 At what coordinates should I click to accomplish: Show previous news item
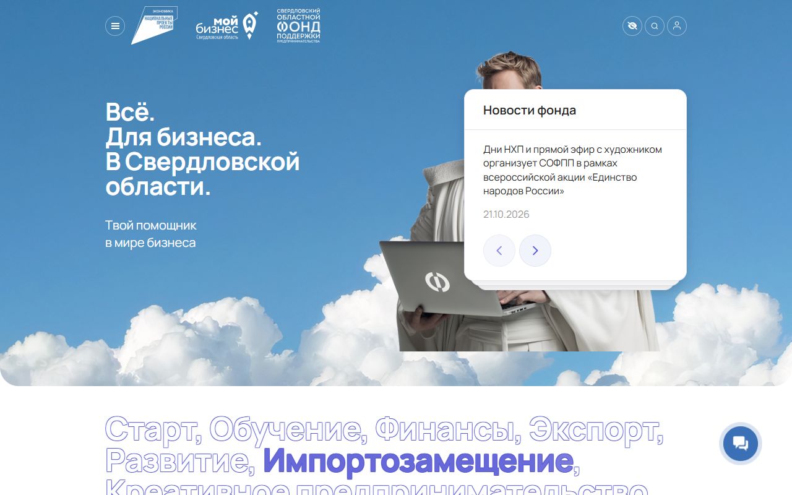[x=499, y=251]
